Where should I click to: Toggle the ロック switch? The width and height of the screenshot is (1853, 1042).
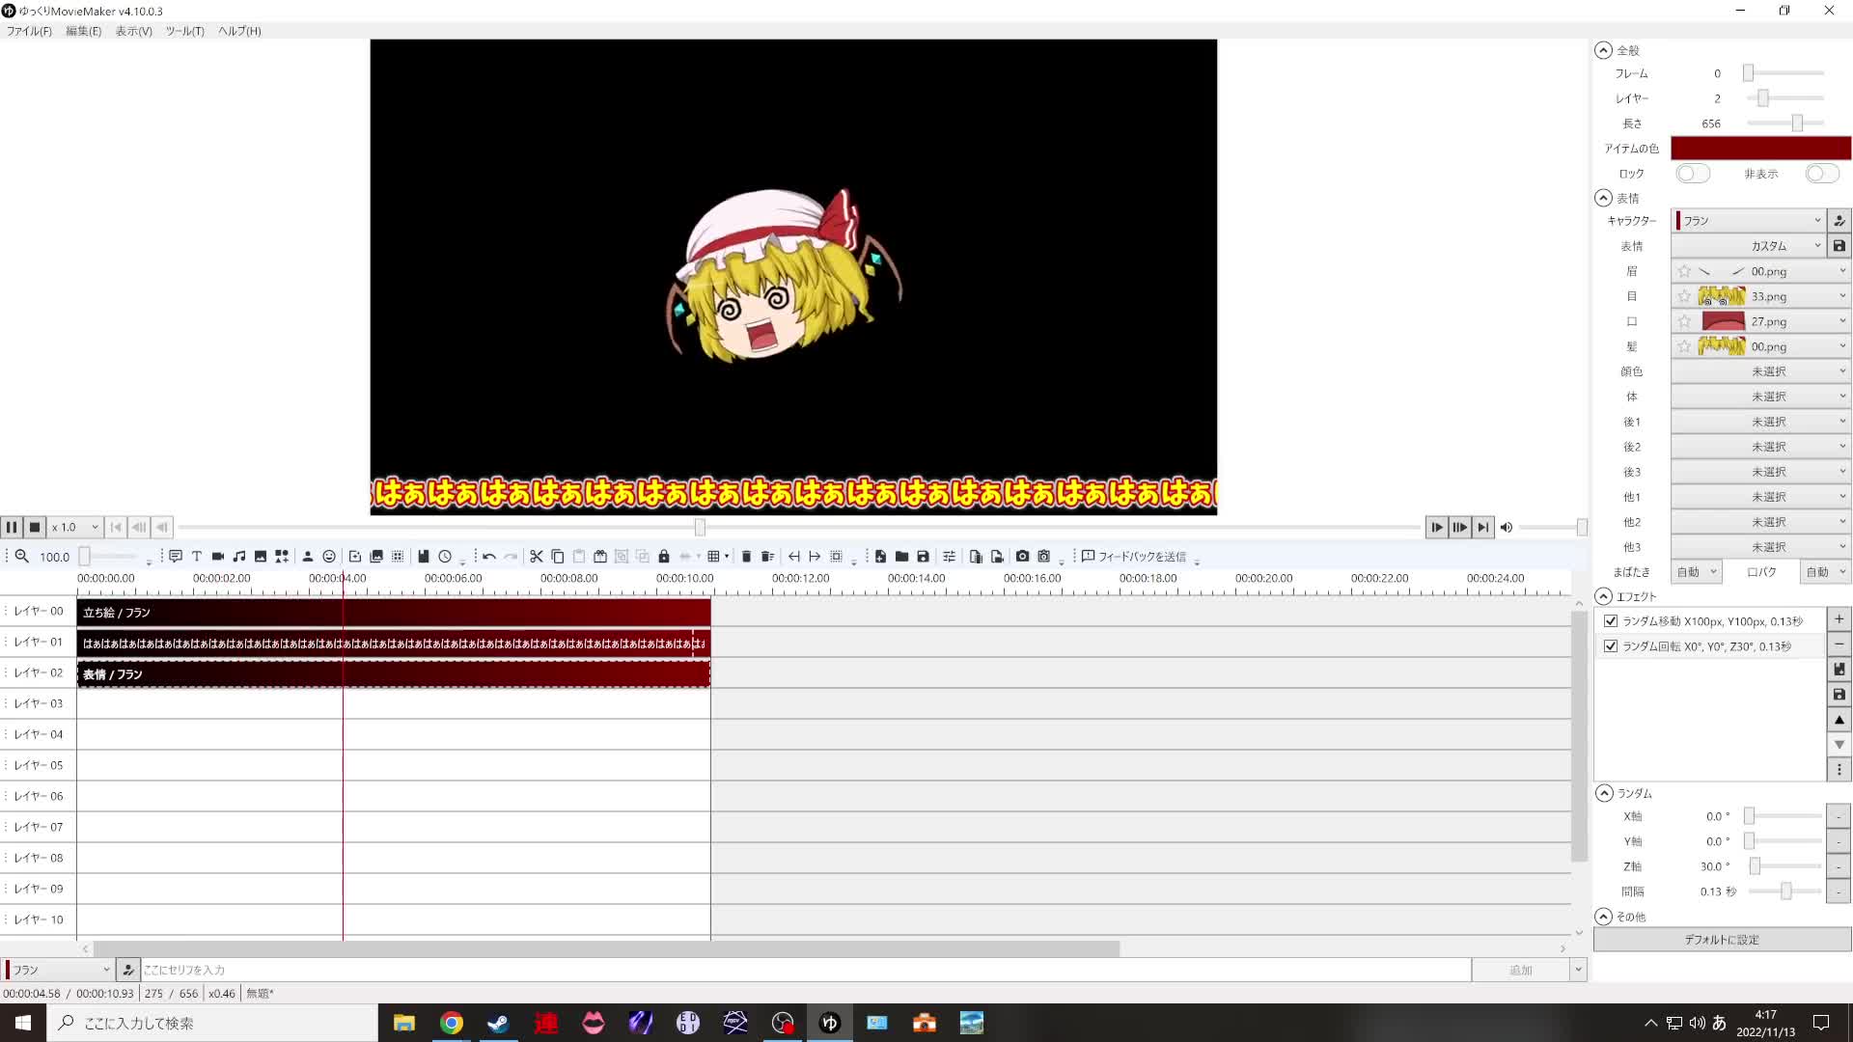pos(1692,174)
